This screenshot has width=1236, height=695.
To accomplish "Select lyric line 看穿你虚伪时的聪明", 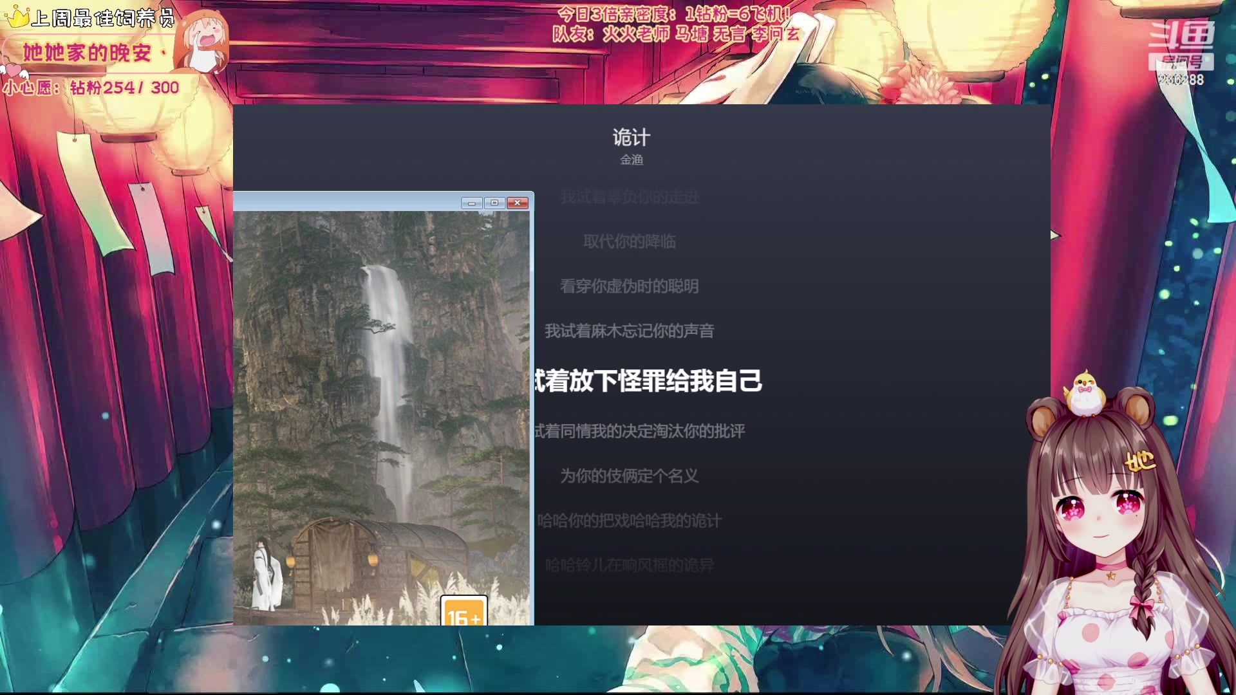I will (x=630, y=286).
